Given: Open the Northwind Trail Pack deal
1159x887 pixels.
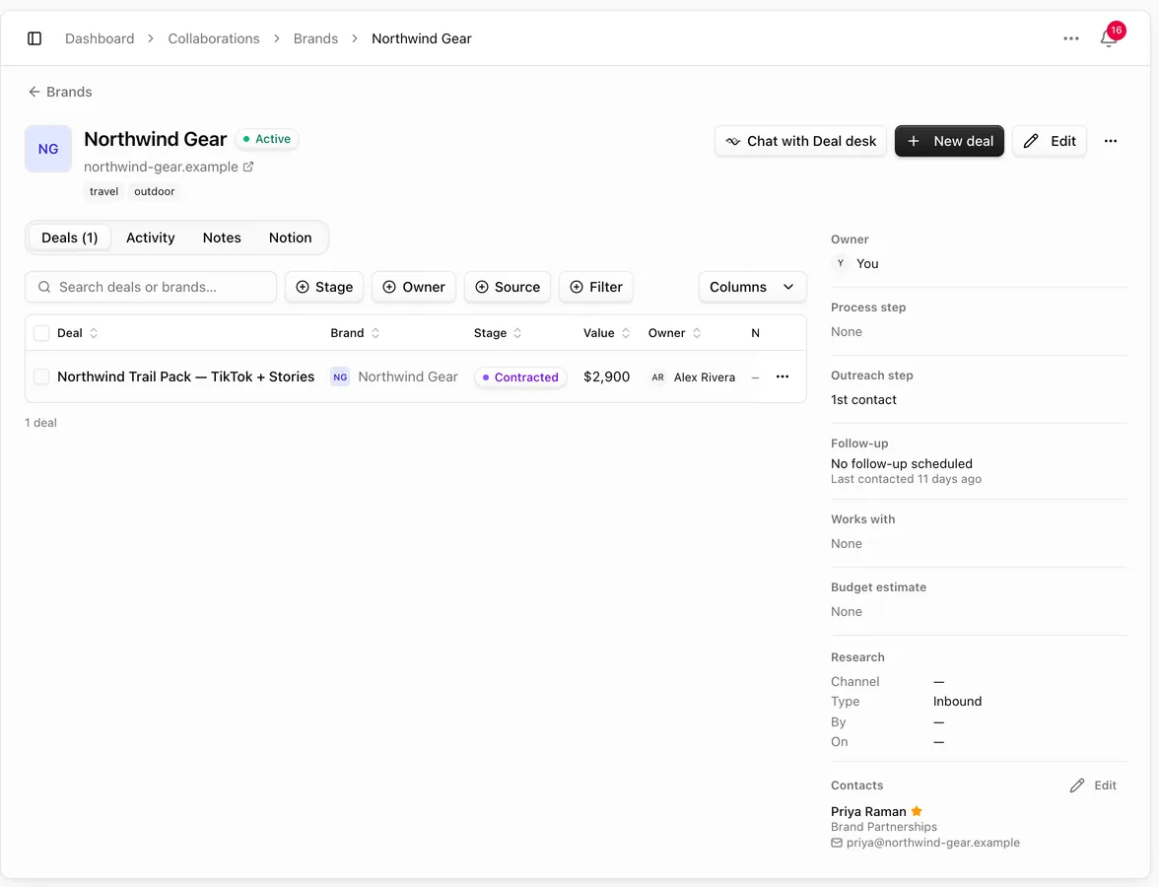Looking at the screenshot, I should pyautogui.click(x=186, y=376).
